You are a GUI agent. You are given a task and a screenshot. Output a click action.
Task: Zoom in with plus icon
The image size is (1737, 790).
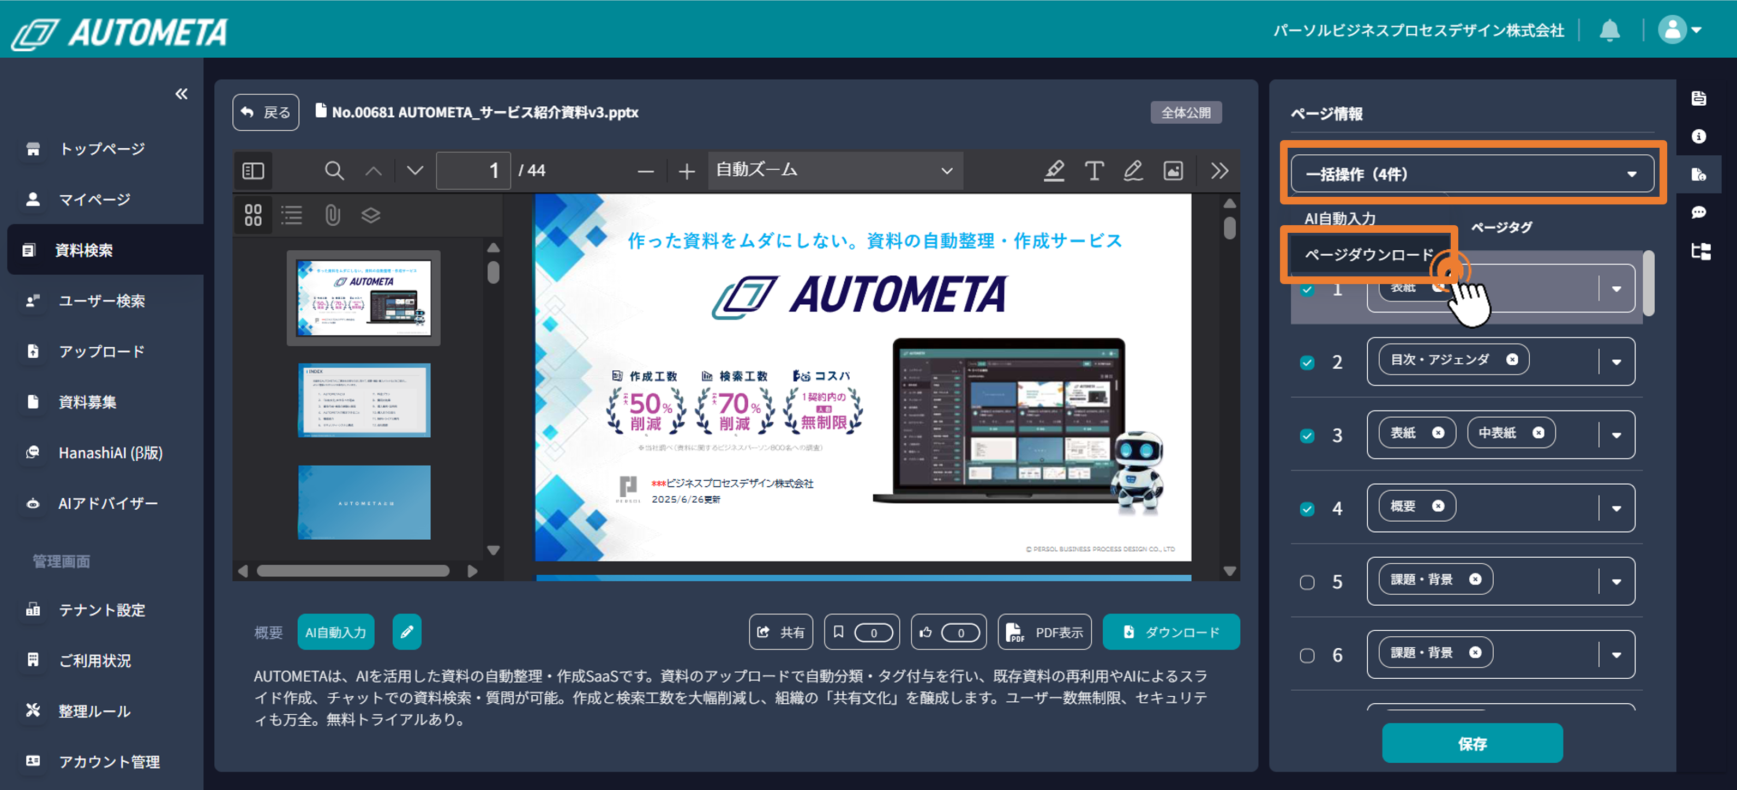pyautogui.click(x=687, y=172)
